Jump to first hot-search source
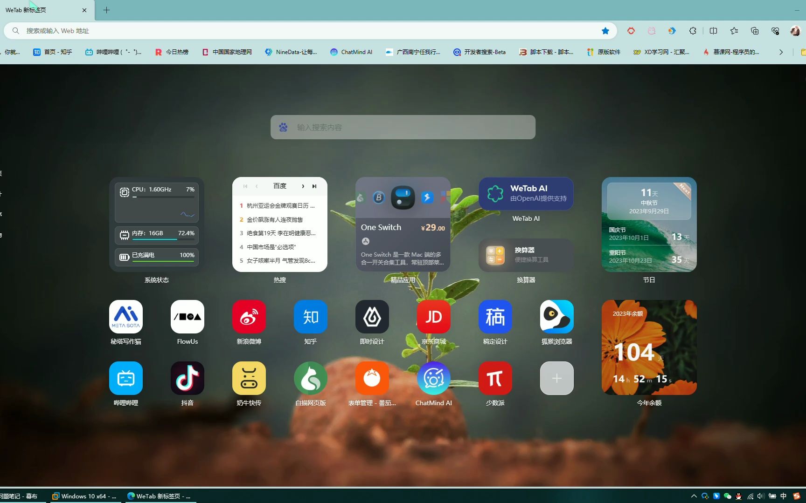 point(245,186)
